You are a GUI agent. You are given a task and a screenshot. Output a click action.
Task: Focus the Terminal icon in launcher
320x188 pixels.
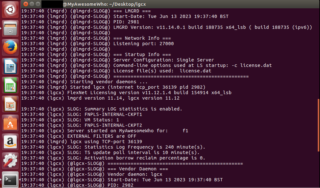[x=10, y=180]
